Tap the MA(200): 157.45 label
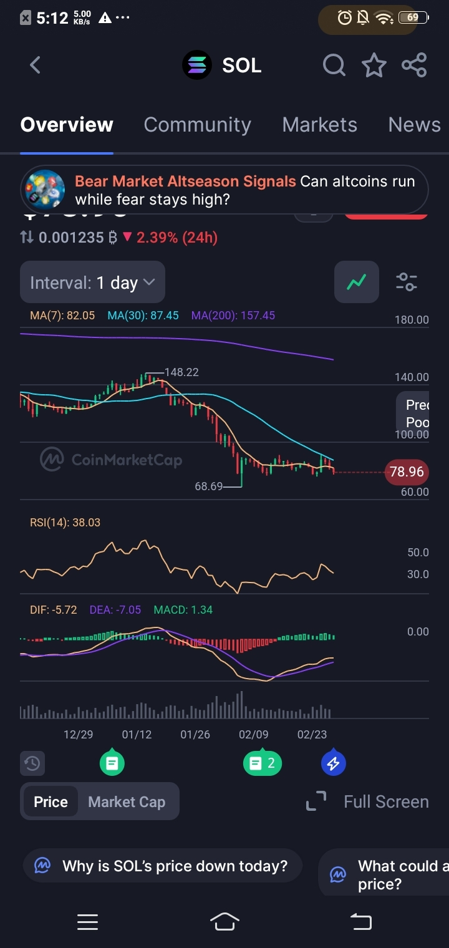This screenshot has height=948, width=449. point(233,316)
